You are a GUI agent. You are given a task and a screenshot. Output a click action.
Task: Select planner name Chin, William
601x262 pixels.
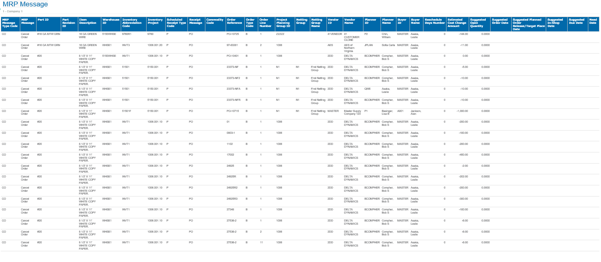(387, 36)
